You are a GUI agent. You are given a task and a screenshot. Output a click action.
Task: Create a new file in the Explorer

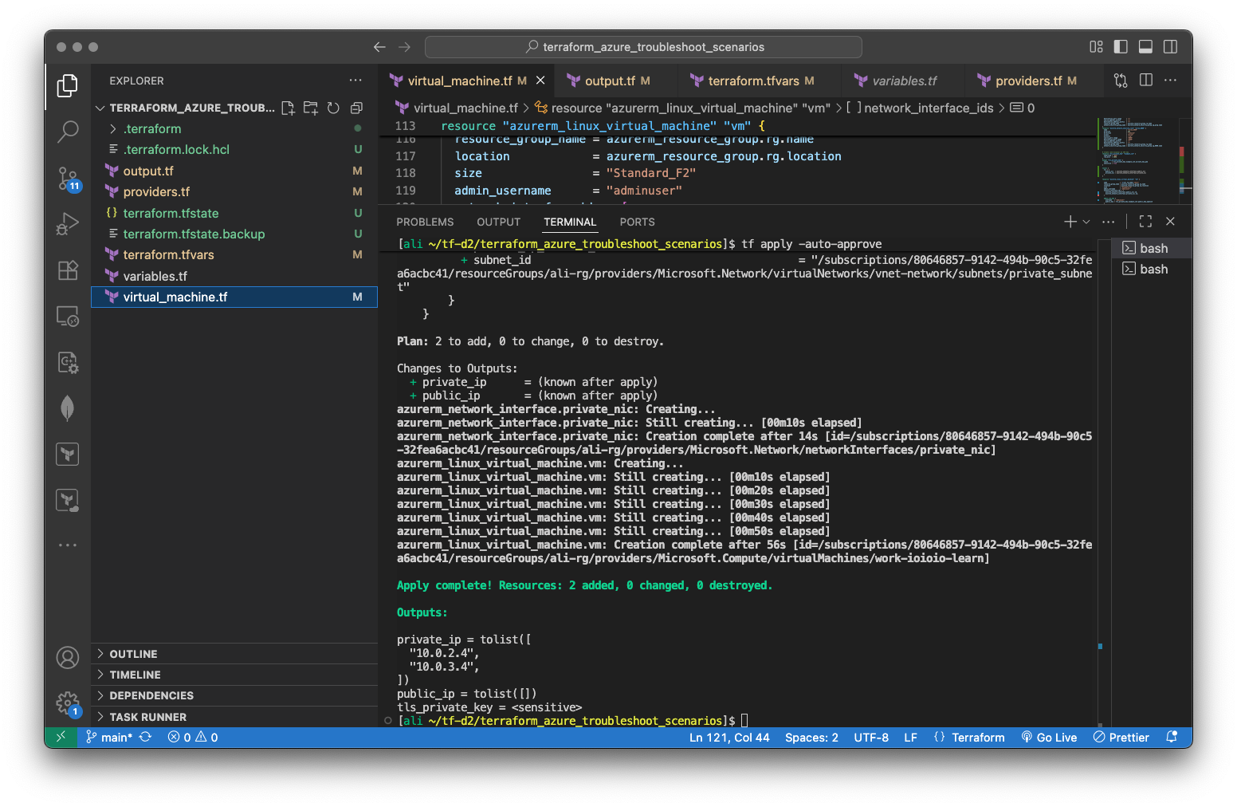(289, 108)
